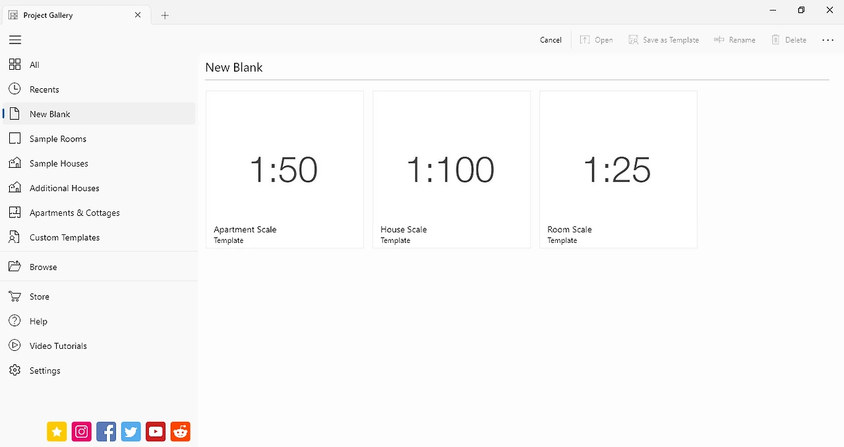Select the 1:100 House Scale template
The image size is (844, 447).
(x=452, y=169)
